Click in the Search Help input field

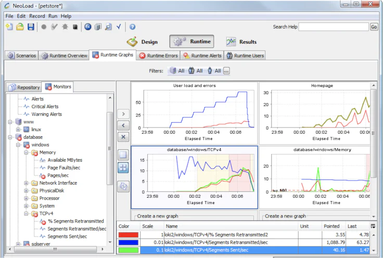(334, 27)
